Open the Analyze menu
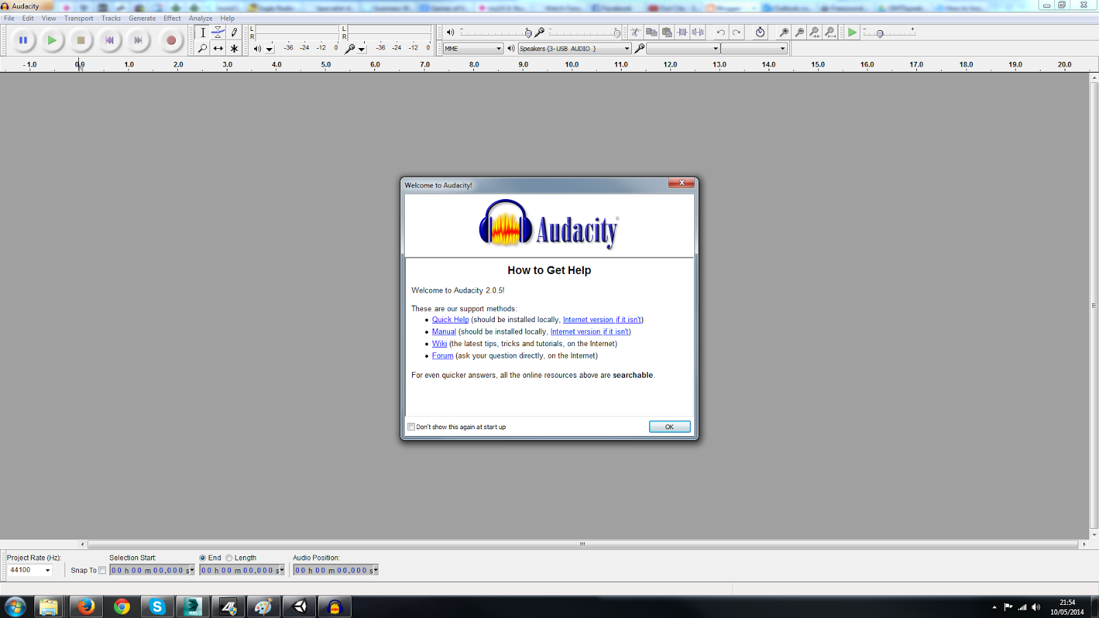Screen dimensions: 1099x618 click(x=201, y=19)
